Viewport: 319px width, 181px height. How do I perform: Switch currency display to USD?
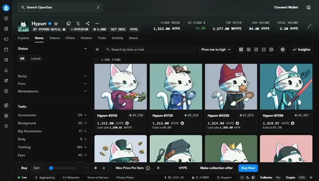302,177
